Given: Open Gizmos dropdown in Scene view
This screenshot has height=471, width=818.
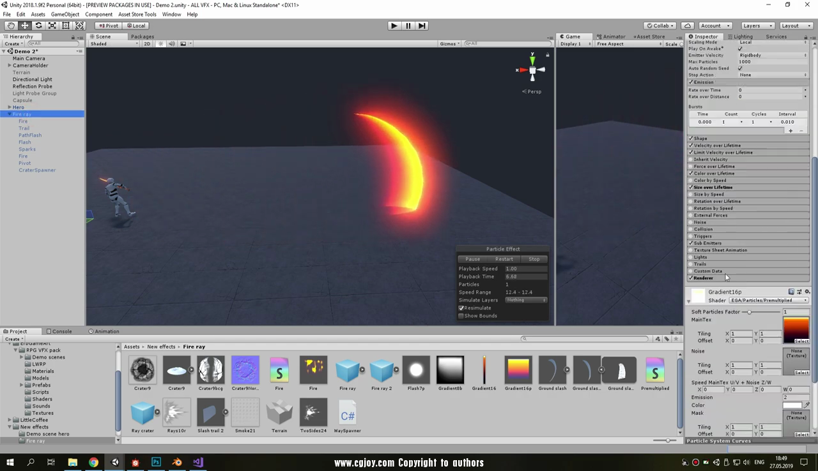Looking at the screenshot, I should pos(449,43).
